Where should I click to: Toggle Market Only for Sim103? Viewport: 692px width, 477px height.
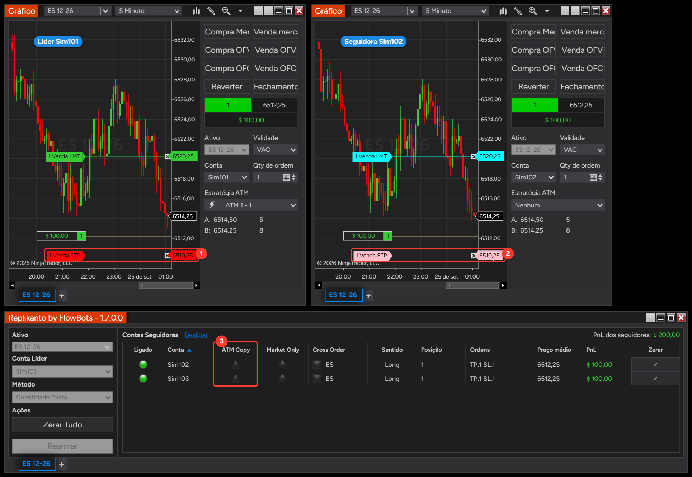pos(283,378)
